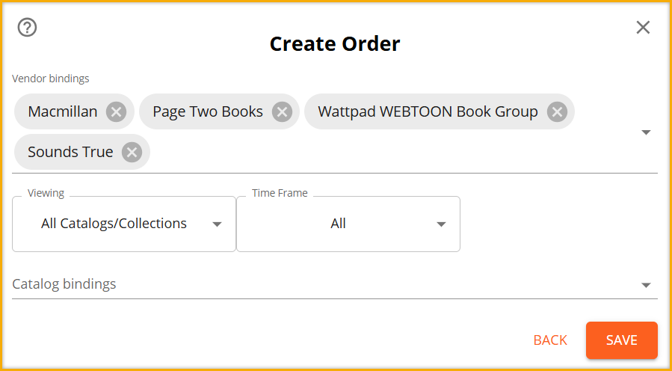The image size is (672, 371).
Task: Select the Page Two Books chip label
Action: pyautogui.click(x=208, y=111)
